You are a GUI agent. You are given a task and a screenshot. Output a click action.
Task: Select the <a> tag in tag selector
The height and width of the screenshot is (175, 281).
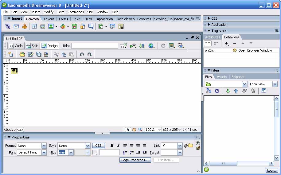pyautogui.click(x=20, y=130)
